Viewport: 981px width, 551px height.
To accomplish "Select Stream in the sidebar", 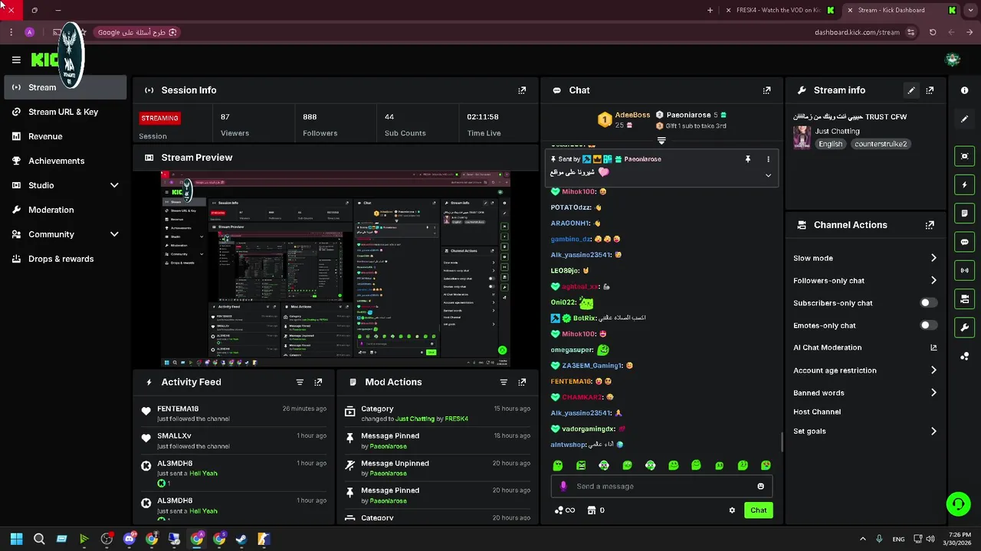I will coord(65,87).
